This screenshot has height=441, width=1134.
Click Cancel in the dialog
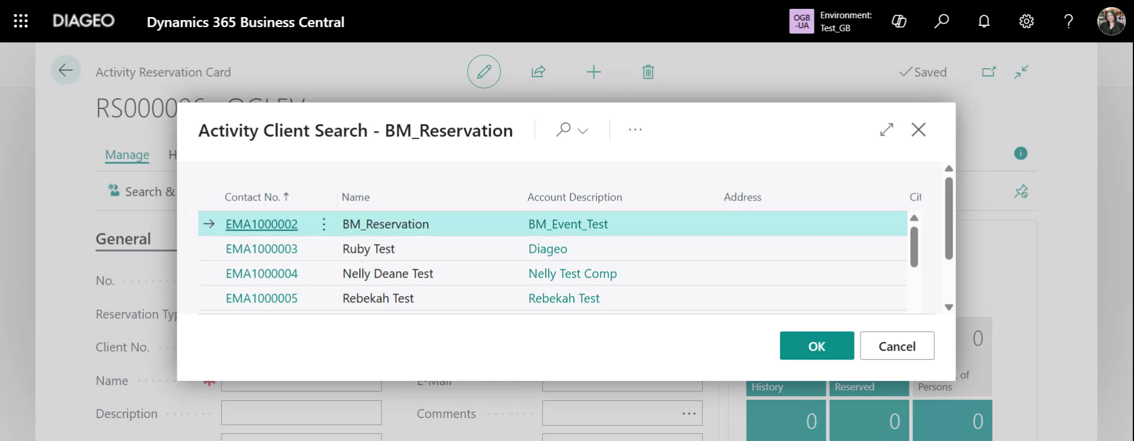click(x=897, y=346)
